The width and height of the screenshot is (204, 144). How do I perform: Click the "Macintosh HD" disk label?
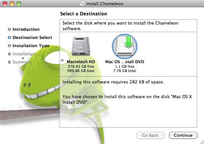(x=81, y=62)
